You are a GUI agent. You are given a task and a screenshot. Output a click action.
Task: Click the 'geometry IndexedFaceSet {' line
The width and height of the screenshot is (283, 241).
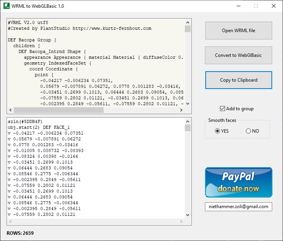(x=58, y=63)
